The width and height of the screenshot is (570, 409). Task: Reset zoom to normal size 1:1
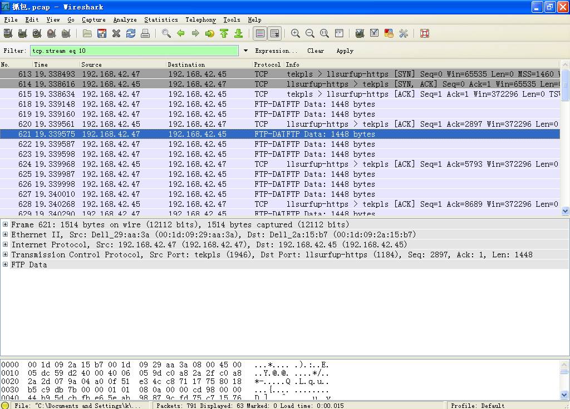click(x=325, y=34)
